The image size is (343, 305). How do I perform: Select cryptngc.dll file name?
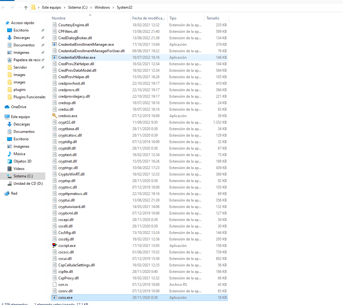pyautogui.click(x=68, y=168)
